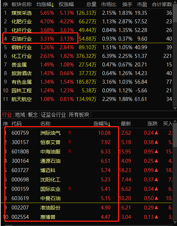Image resolution: width=177 pixels, height=226 pixels.
Task: Select 化工行业 sector row
Action: (x=87, y=56)
